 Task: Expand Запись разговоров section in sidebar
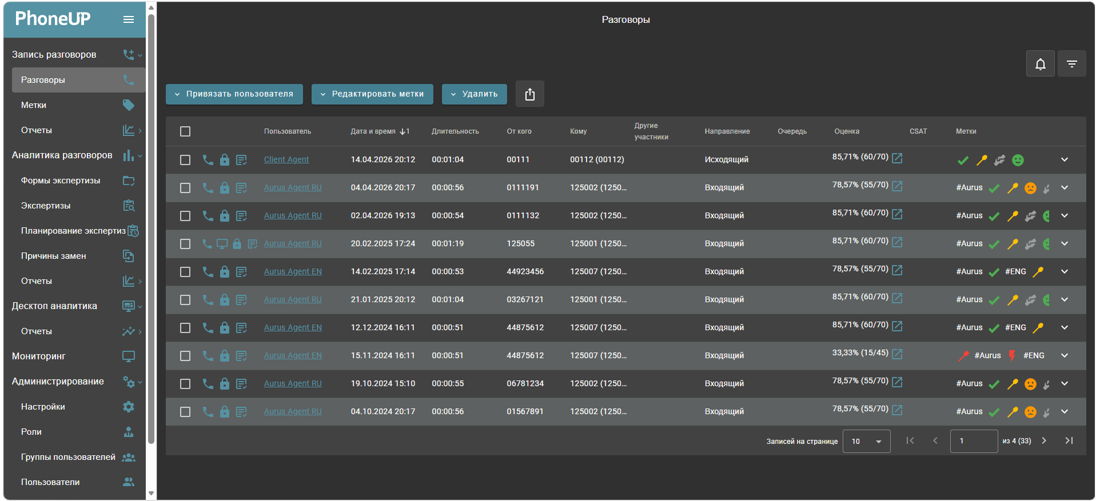click(74, 55)
